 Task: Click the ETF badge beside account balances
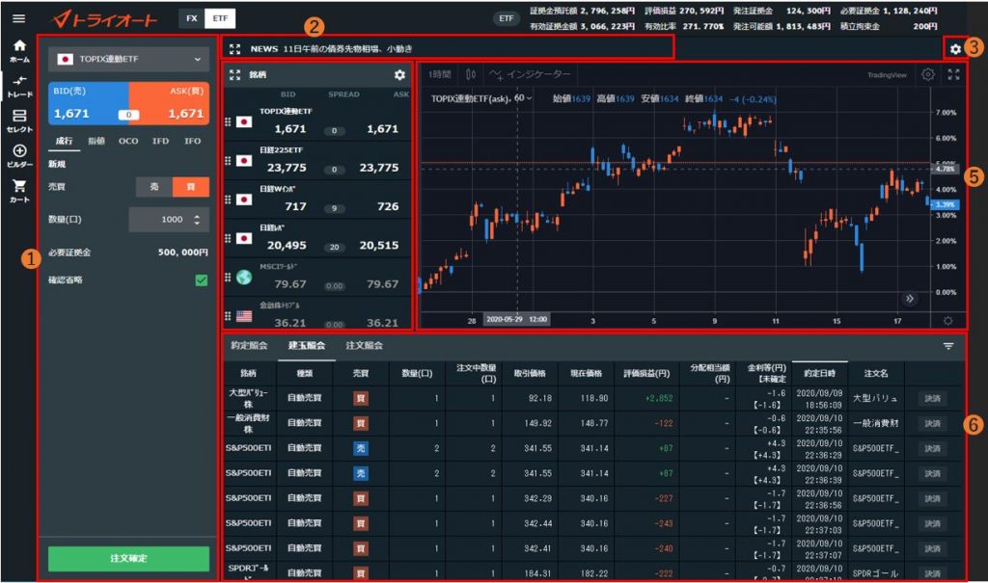point(506,18)
